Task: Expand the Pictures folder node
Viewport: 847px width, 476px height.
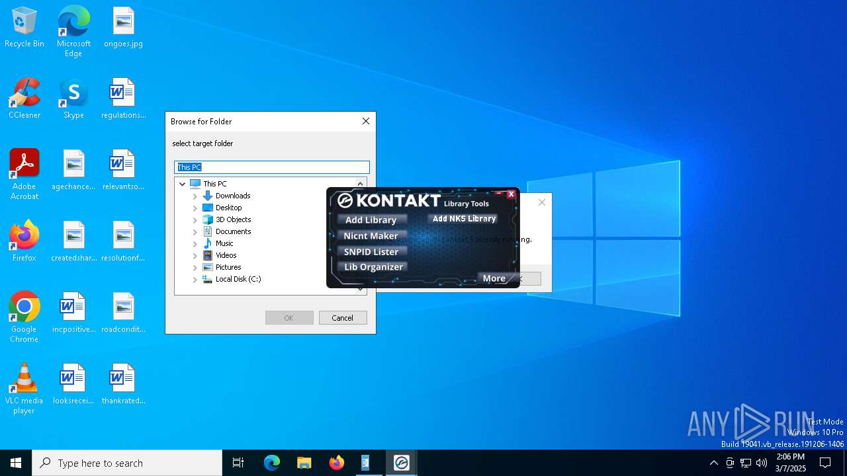Action: coord(195,268)
